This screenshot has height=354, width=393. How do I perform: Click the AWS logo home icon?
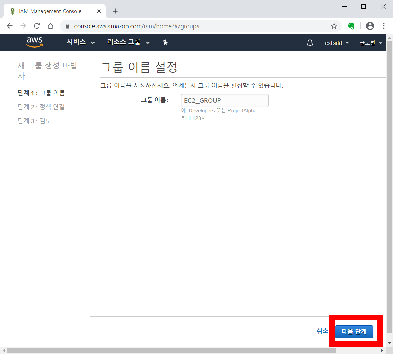(x=35, y=42)
